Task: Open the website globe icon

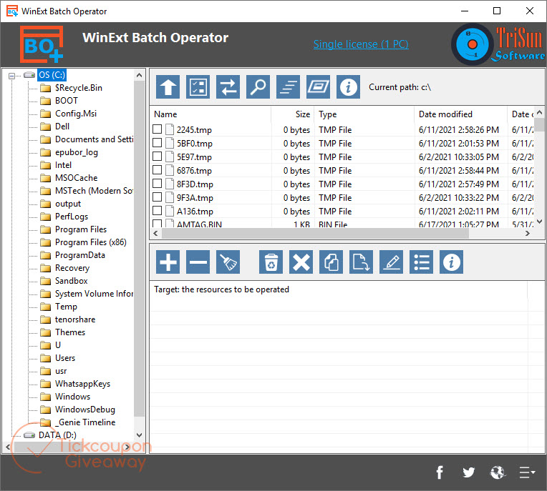Action: pyautogui.click(x=498, y=472)
